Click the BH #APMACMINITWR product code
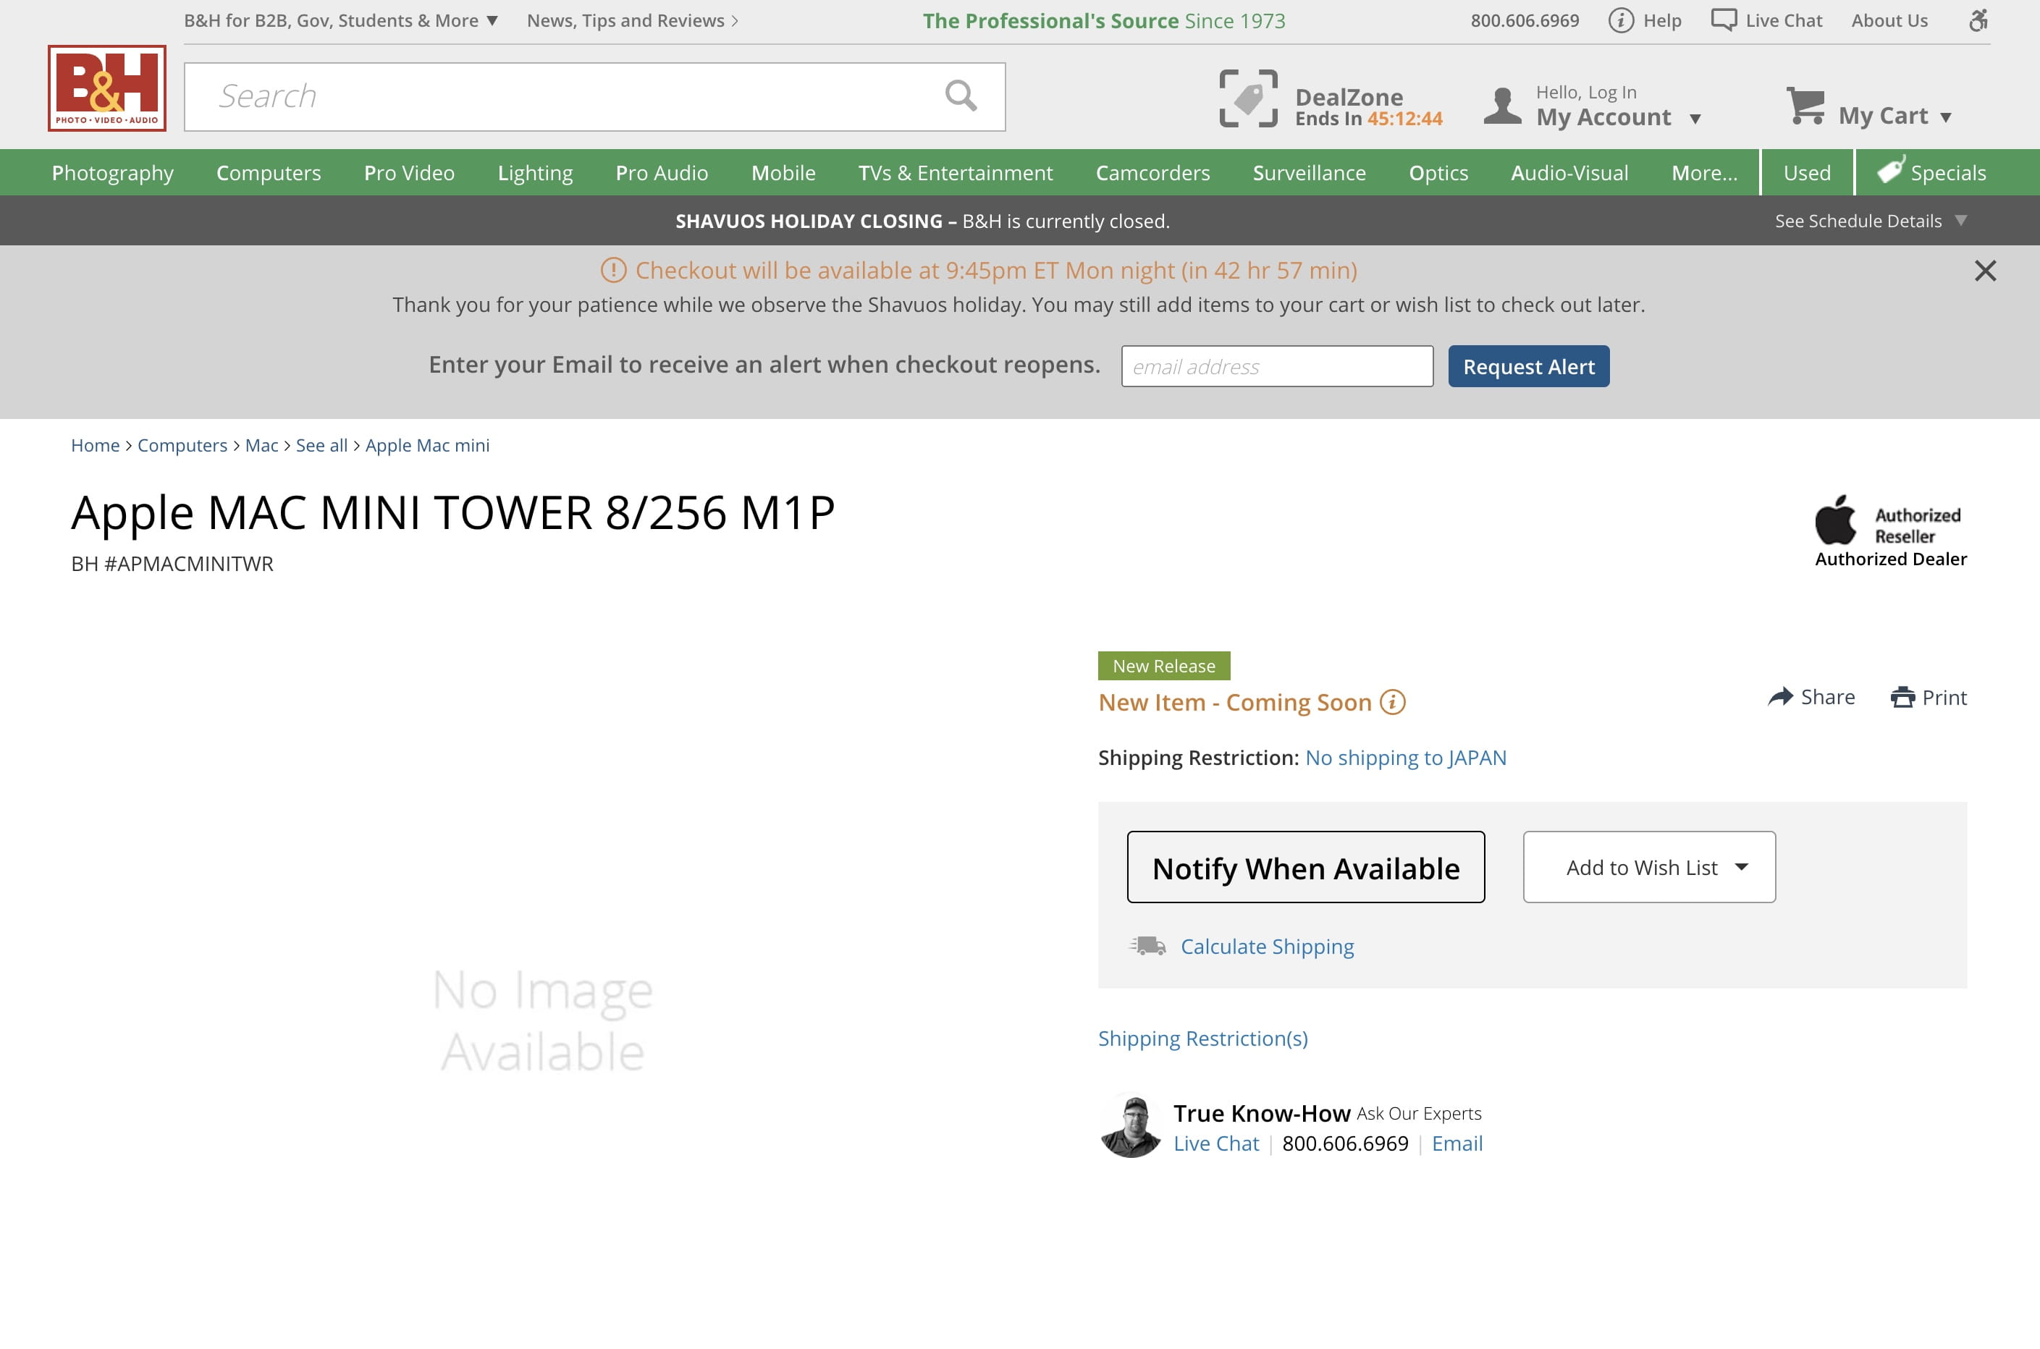This screenshot has width=2040, height=1349. (x=172, y=564)
